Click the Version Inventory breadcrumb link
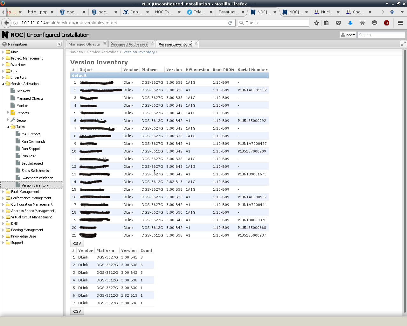Viewport: 407px width, 326px height. [x=139, y=52]
